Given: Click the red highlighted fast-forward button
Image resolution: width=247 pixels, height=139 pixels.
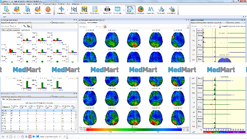Looking at the screenshot, I should [x=30, y=137].
